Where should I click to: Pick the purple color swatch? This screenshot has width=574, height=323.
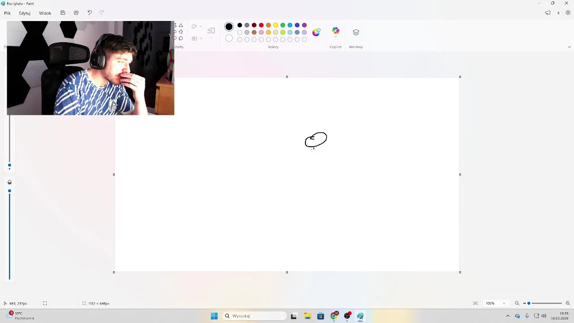[304, 25]
